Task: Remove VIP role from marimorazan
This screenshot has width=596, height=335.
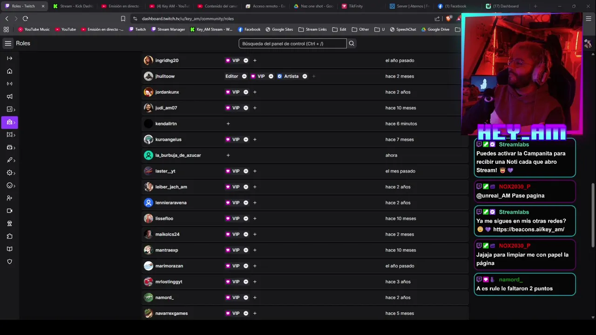Action: tap(246, 266)
